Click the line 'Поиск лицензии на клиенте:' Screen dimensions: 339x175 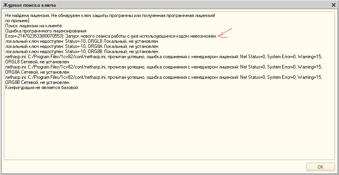pyautogui.click(x=34, y=26)
